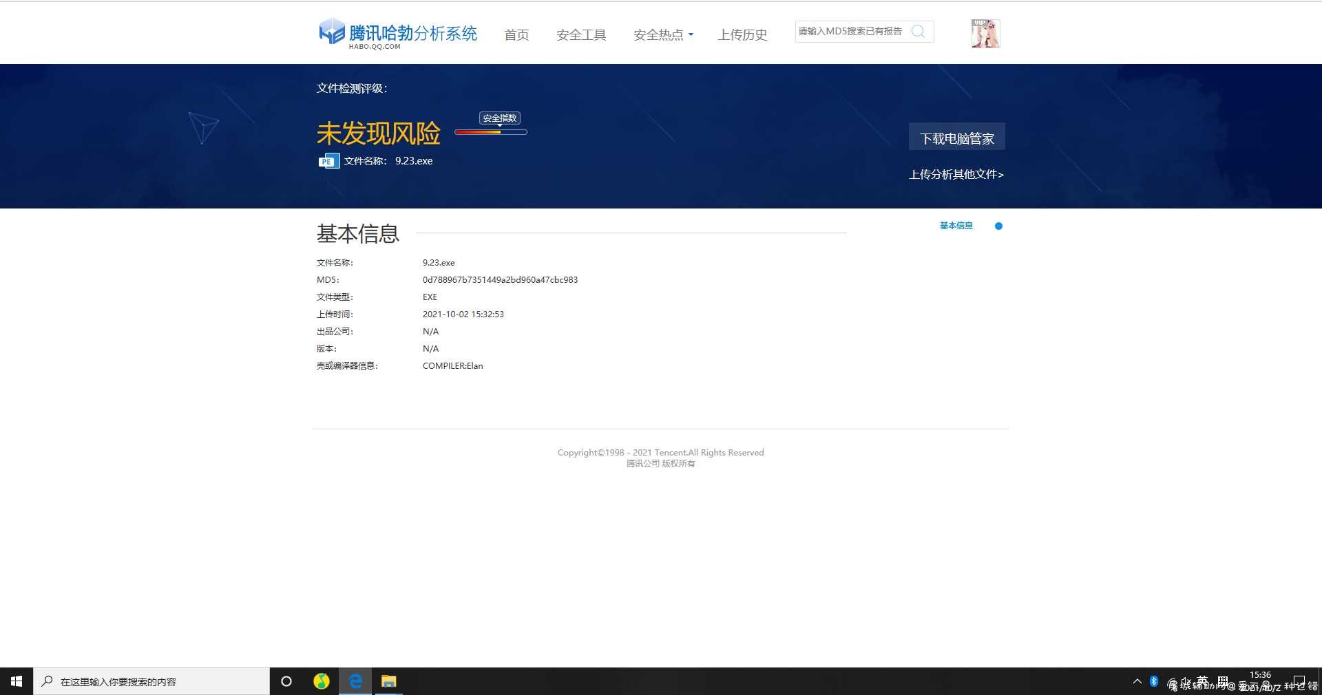This screenshot has height=695, width=1322.
Task: Open the 上传历史 upload history page
Action: tap(742, 34)
